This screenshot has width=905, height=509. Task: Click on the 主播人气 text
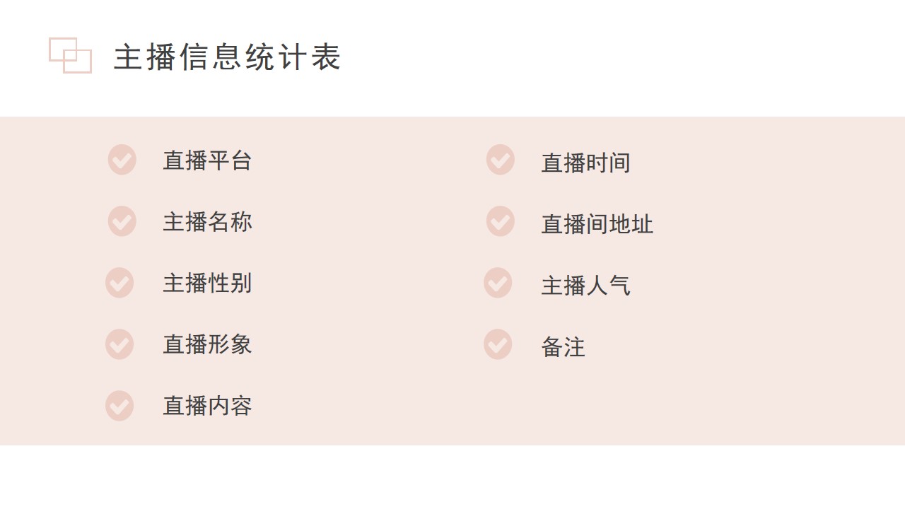tap(585, 286)
